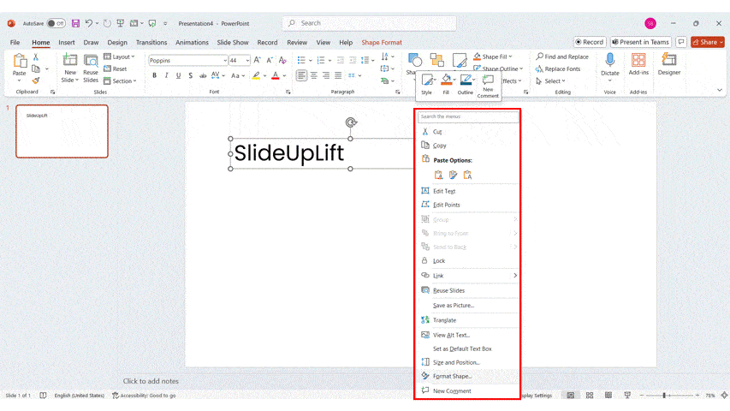Click the Paste clipboard icon in ribbon
This screenshot has height=411, width=730.
pyautogui.click(x=19, y=61)
